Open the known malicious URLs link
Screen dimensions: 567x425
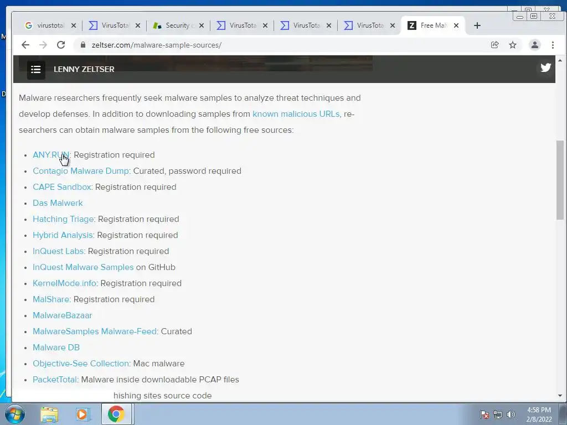pyautogui.click(x=296, y=114)
